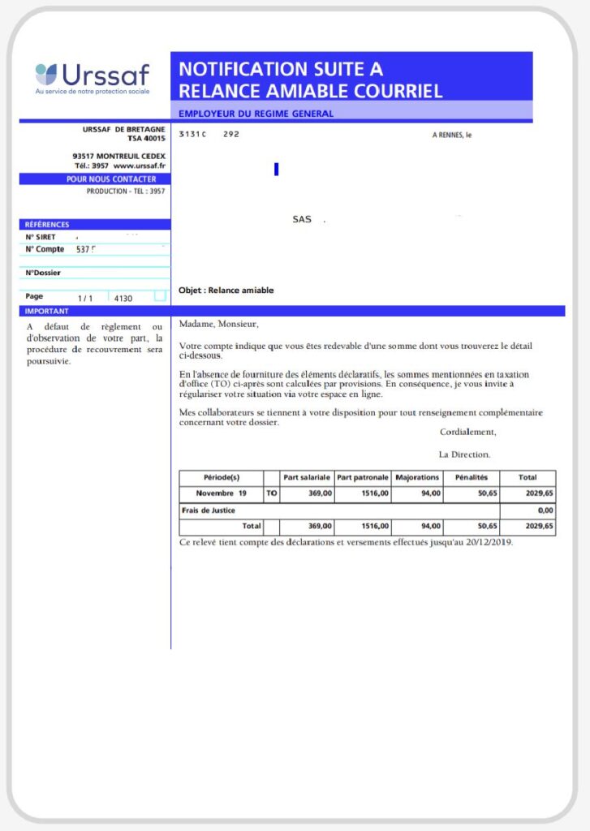Click the EMPLOYEUR DU REGIME GENERAL subtitle bar
The height and width of the screenshot is (831, 590).
point(256,114)
